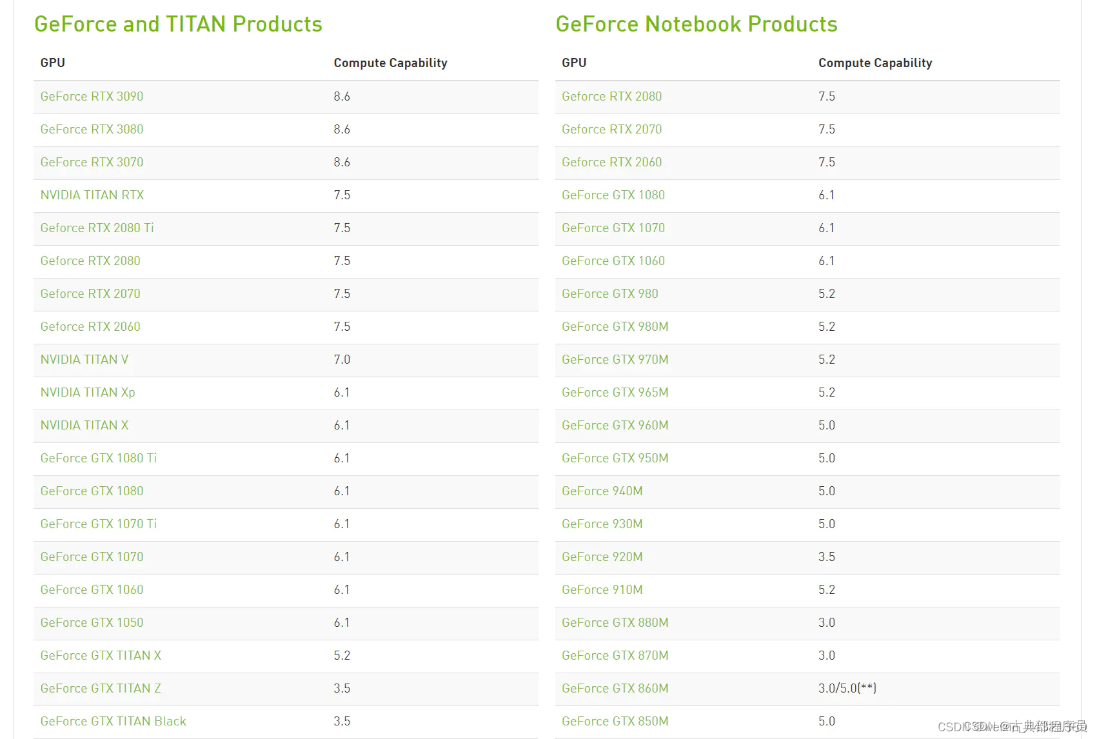Open GeForce GTX 950M link
The height and width of the screenshot is (739, 1097).
(615, 458)
